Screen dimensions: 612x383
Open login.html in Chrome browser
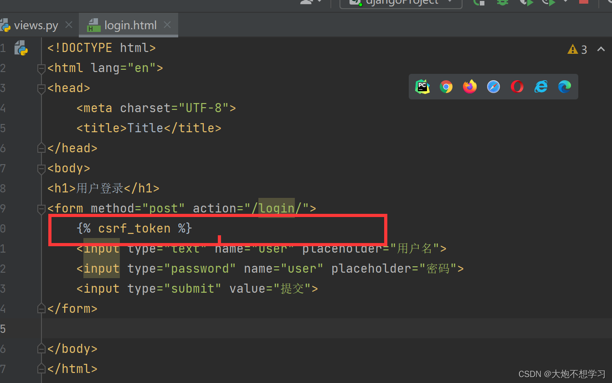coord(446,87)
